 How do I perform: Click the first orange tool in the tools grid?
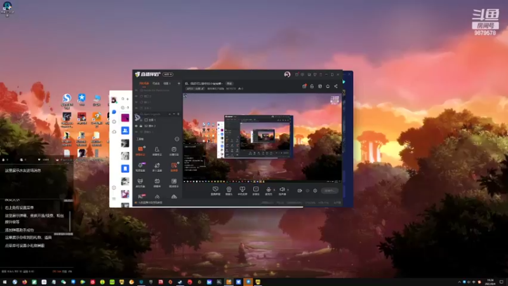[140, 149]
